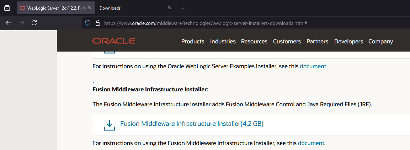Click the address bar URL

point(205,23)
